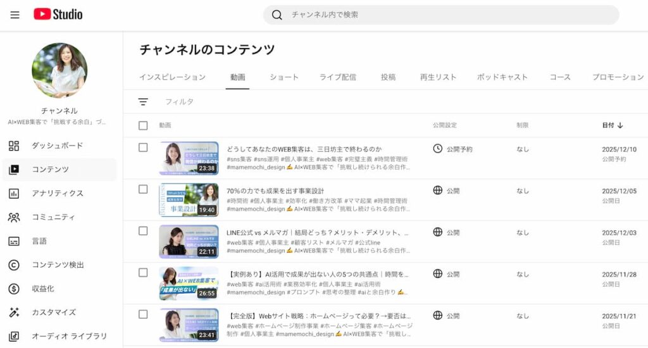
Task: Click globe icon for 【実例あり】AI活用 video
Action: coord(438,274)
